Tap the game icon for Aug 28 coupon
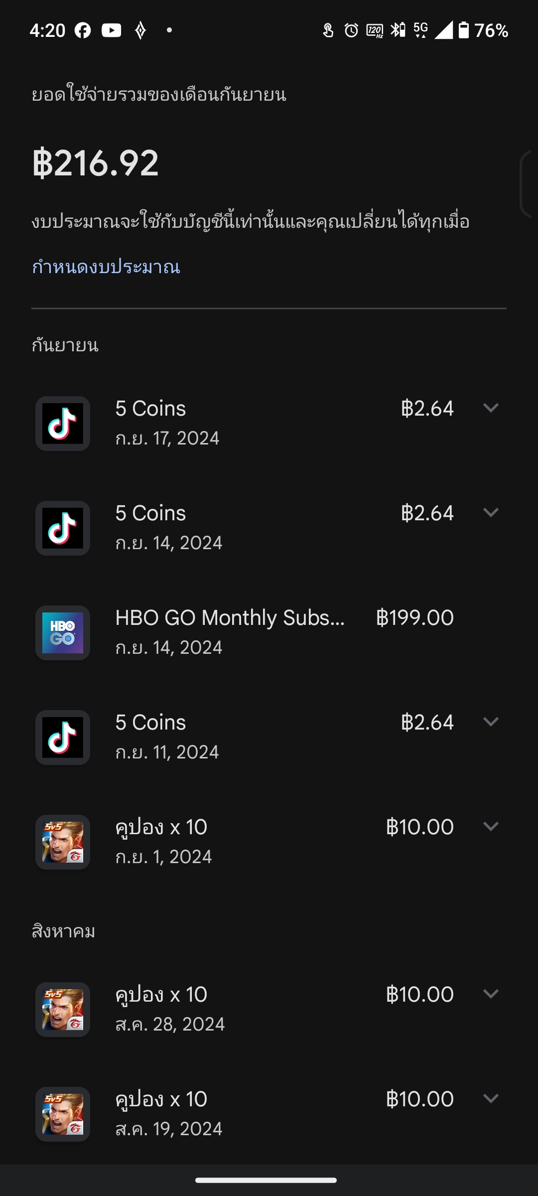 tap(63, 1010)
